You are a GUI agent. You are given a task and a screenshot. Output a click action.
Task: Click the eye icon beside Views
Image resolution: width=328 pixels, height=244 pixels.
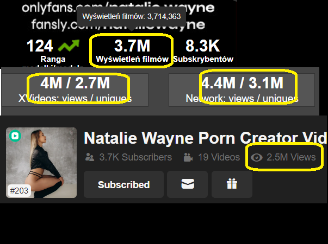tap(257, 157)
